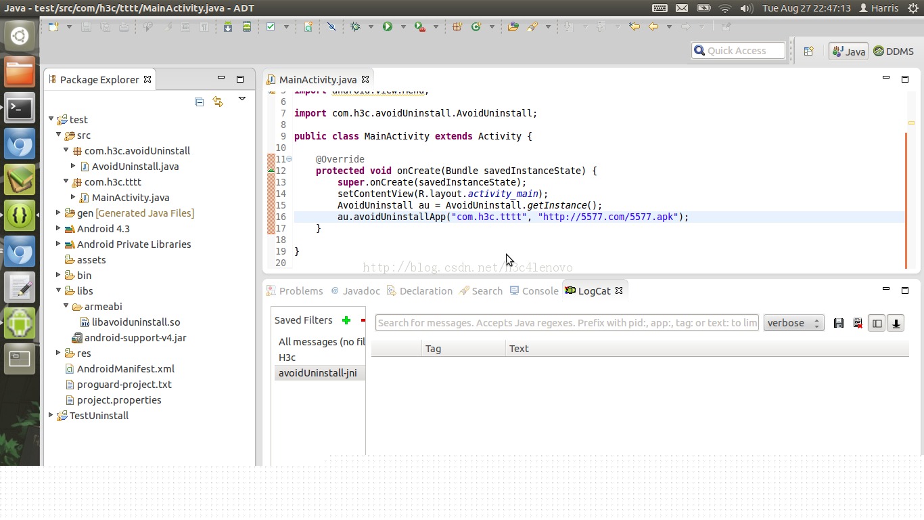Open Terminal from Ubuntu launcher
This screenshot has width=924, height=520.
click(x=20, y=108)
